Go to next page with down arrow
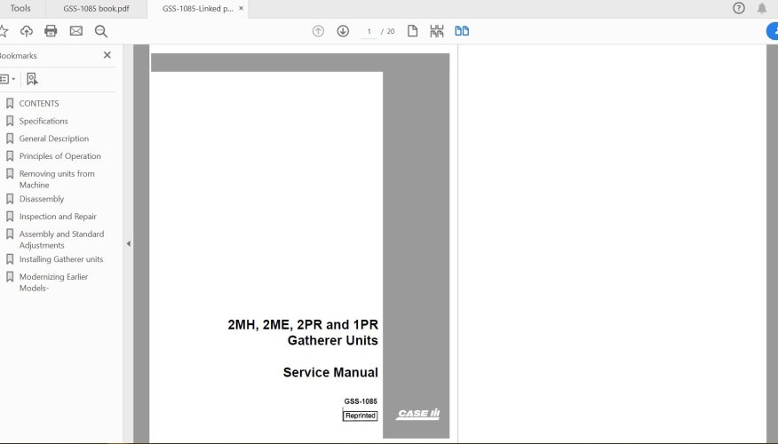The width and height of the screenshot is (778, 444). coord(343,31)
